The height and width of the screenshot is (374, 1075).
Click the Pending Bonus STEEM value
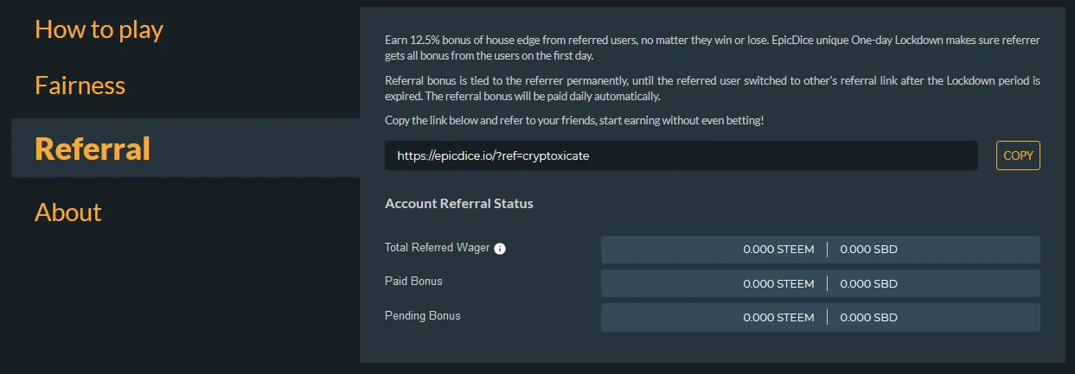click(x=778, y=317)
